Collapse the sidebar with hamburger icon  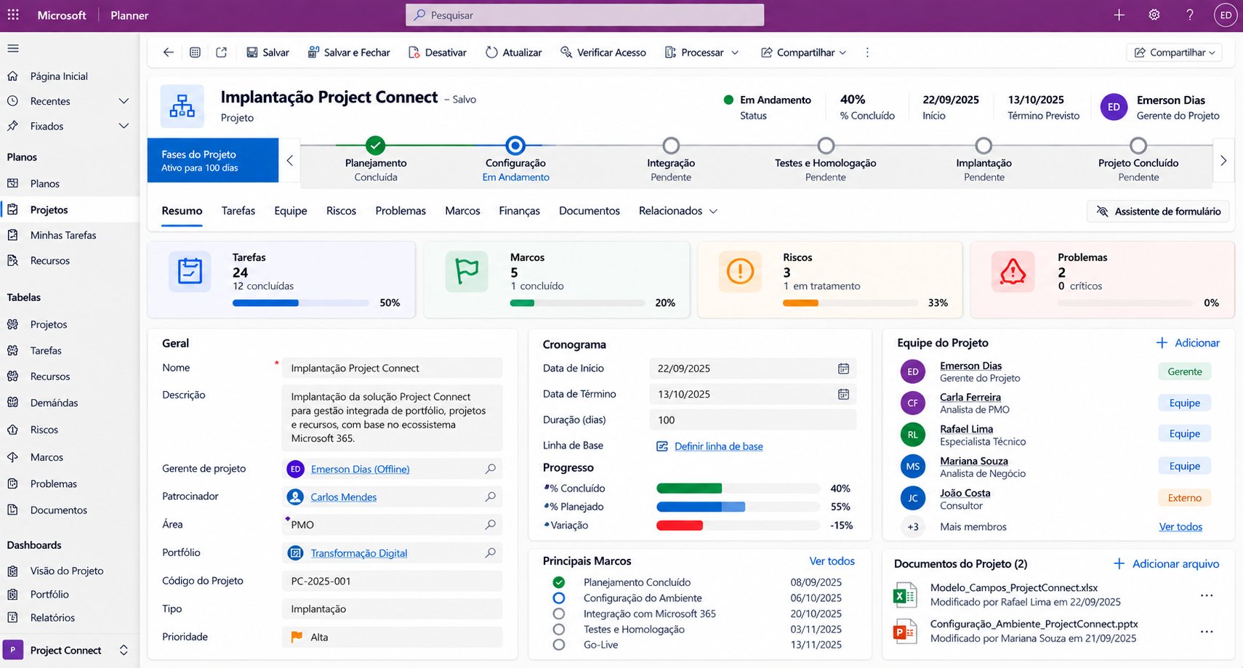13,49
